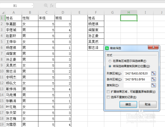Select column G header

[112, 13]
